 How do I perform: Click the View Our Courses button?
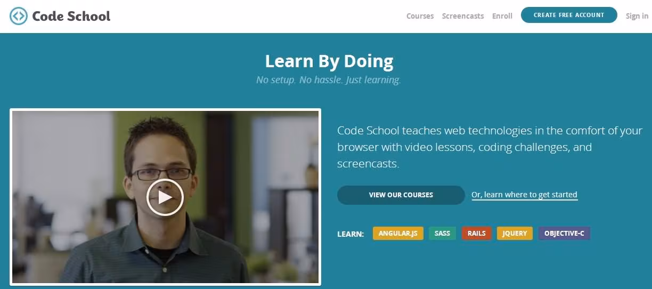coord(401,195)
